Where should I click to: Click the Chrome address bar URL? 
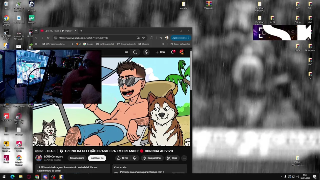pos(83,38)
